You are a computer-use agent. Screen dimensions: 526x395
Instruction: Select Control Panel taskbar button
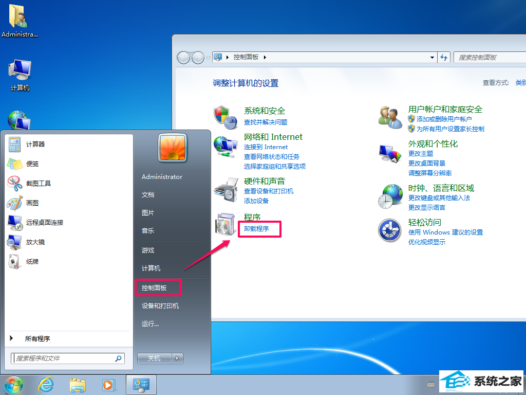[141, 385]
